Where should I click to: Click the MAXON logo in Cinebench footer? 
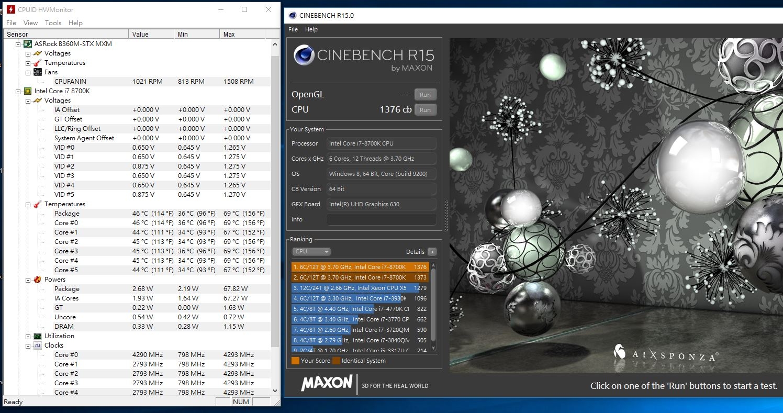click(327, 383)
